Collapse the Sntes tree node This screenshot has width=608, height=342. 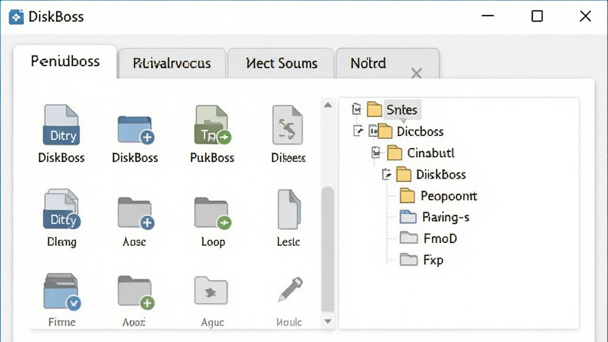(356, 109)
